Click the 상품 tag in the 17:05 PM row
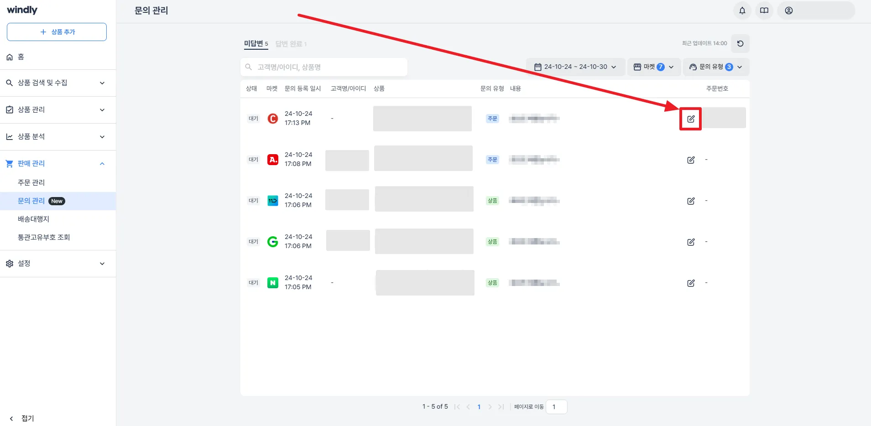The image size is (871, 426). (492, 283)
